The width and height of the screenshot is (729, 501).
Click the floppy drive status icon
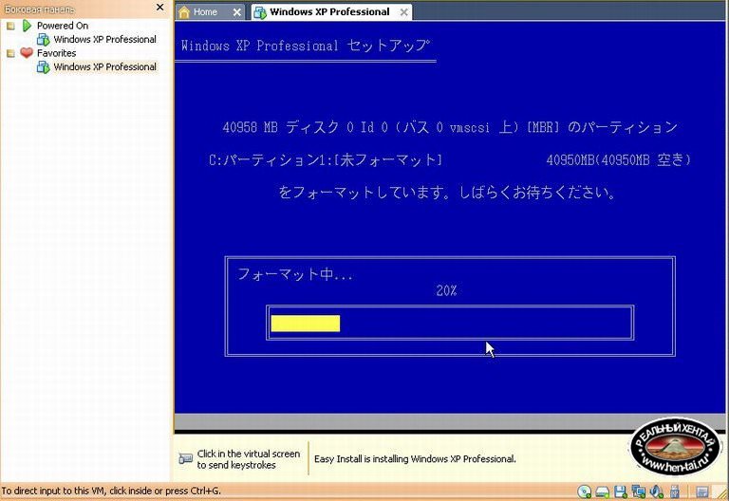(x=620, y=492)
